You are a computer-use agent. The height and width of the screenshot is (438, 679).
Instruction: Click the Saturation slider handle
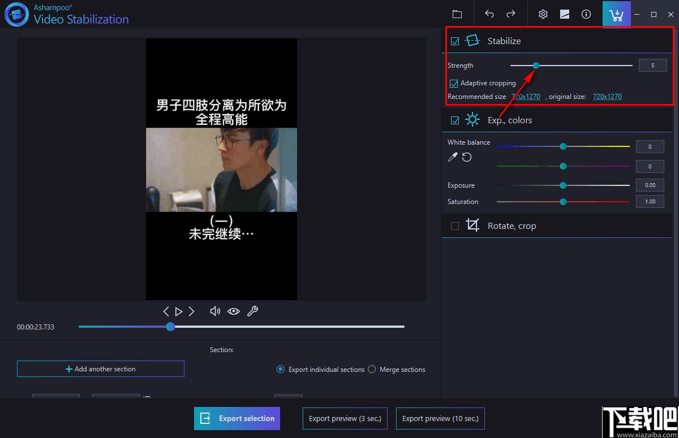coord(563,202)
